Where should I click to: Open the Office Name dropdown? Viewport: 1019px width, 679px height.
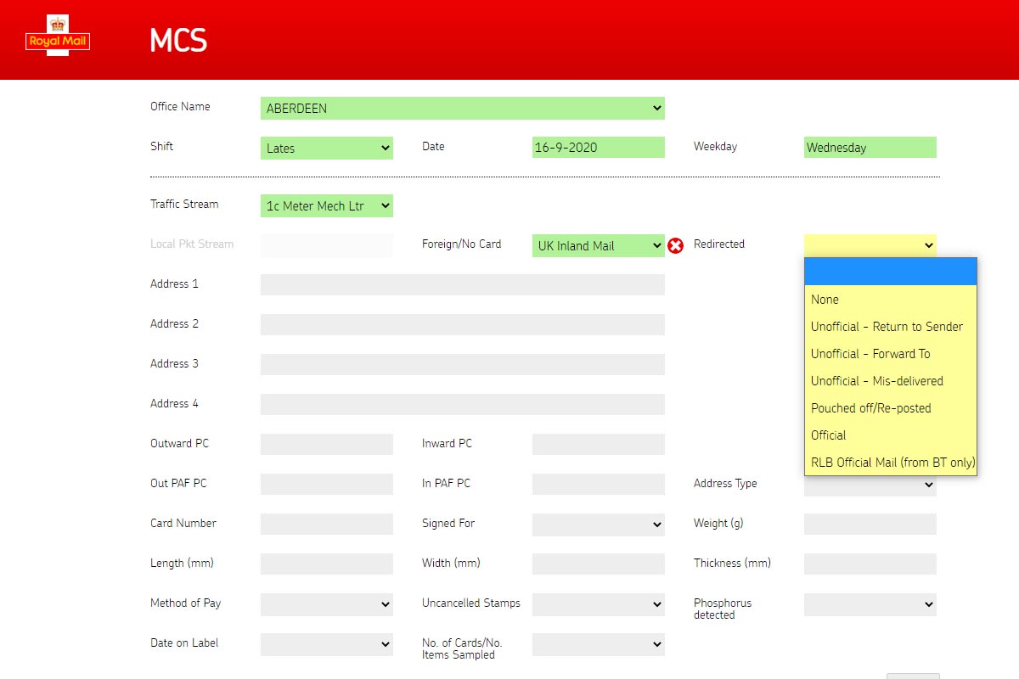pos(462,109)
